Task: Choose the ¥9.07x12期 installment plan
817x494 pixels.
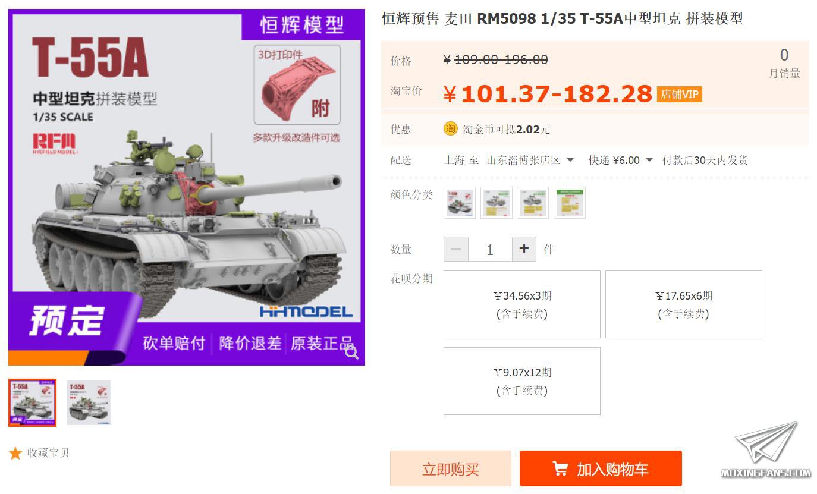Action: [x=522, y=381]
